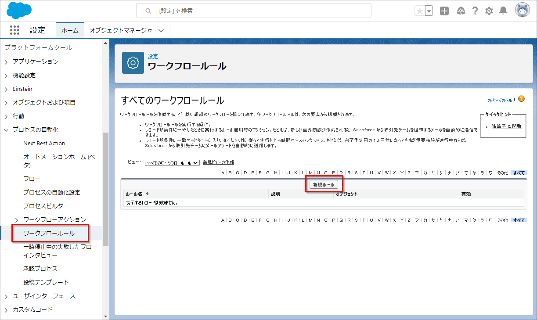537x320 pixels.
Task: Open the help question mark icon
Action: pyautogui.click(x=475, y=11)
